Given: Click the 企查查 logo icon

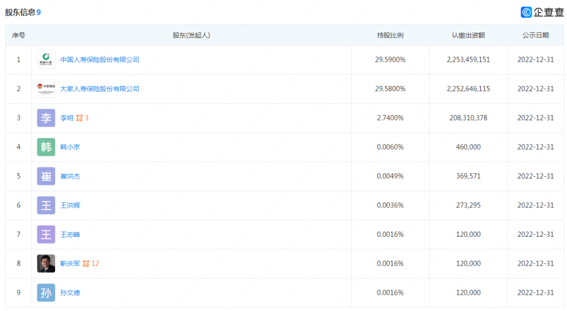Looking at the screenshot, I should 526,12.
